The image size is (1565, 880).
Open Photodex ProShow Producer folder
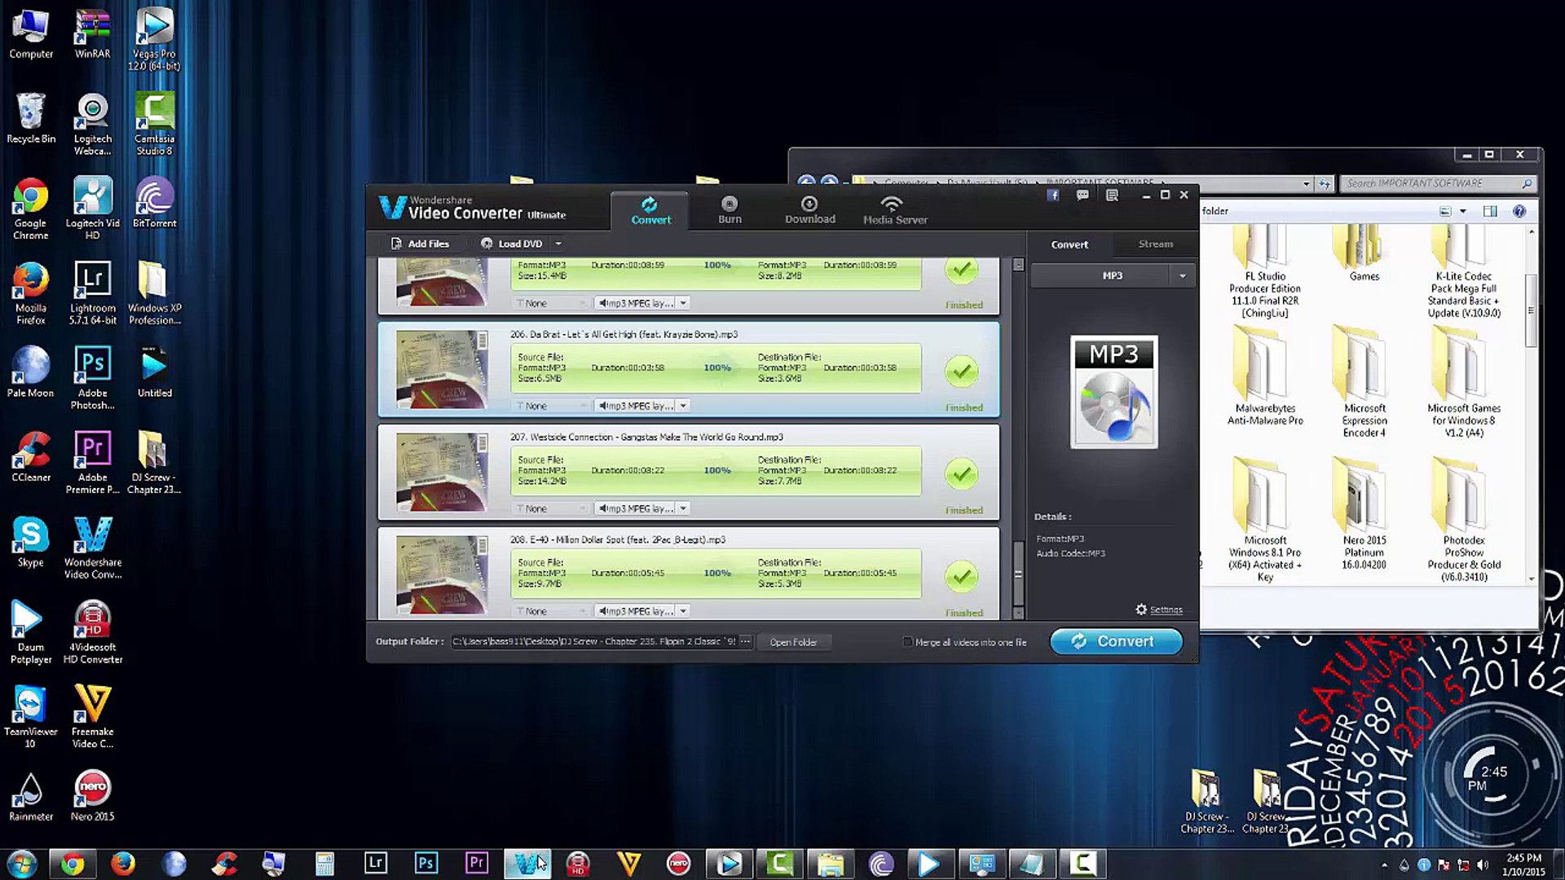point(1463,521)
